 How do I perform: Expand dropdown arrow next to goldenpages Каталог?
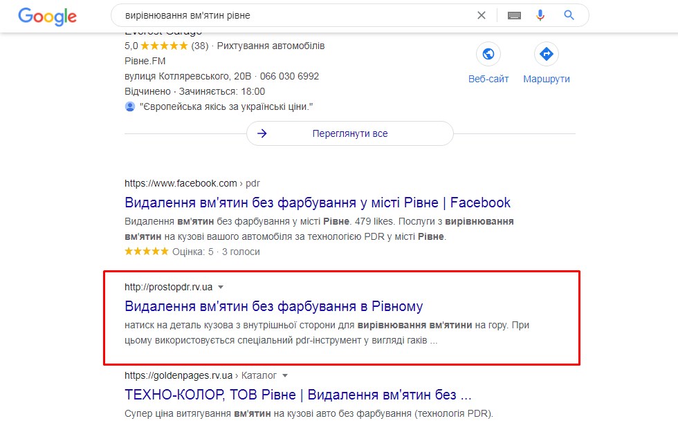[x=285, y=375]
